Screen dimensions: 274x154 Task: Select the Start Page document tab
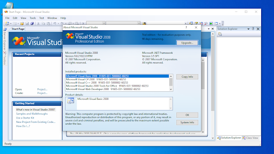coord(18,29)
